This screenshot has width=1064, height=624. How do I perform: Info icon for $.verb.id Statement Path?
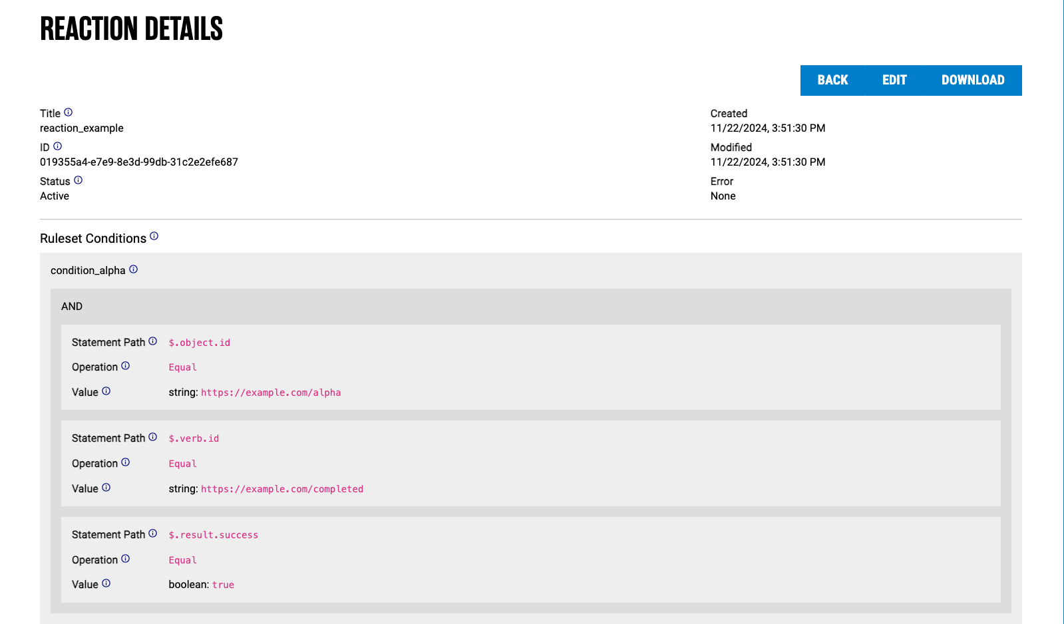(x=152, y=437)
